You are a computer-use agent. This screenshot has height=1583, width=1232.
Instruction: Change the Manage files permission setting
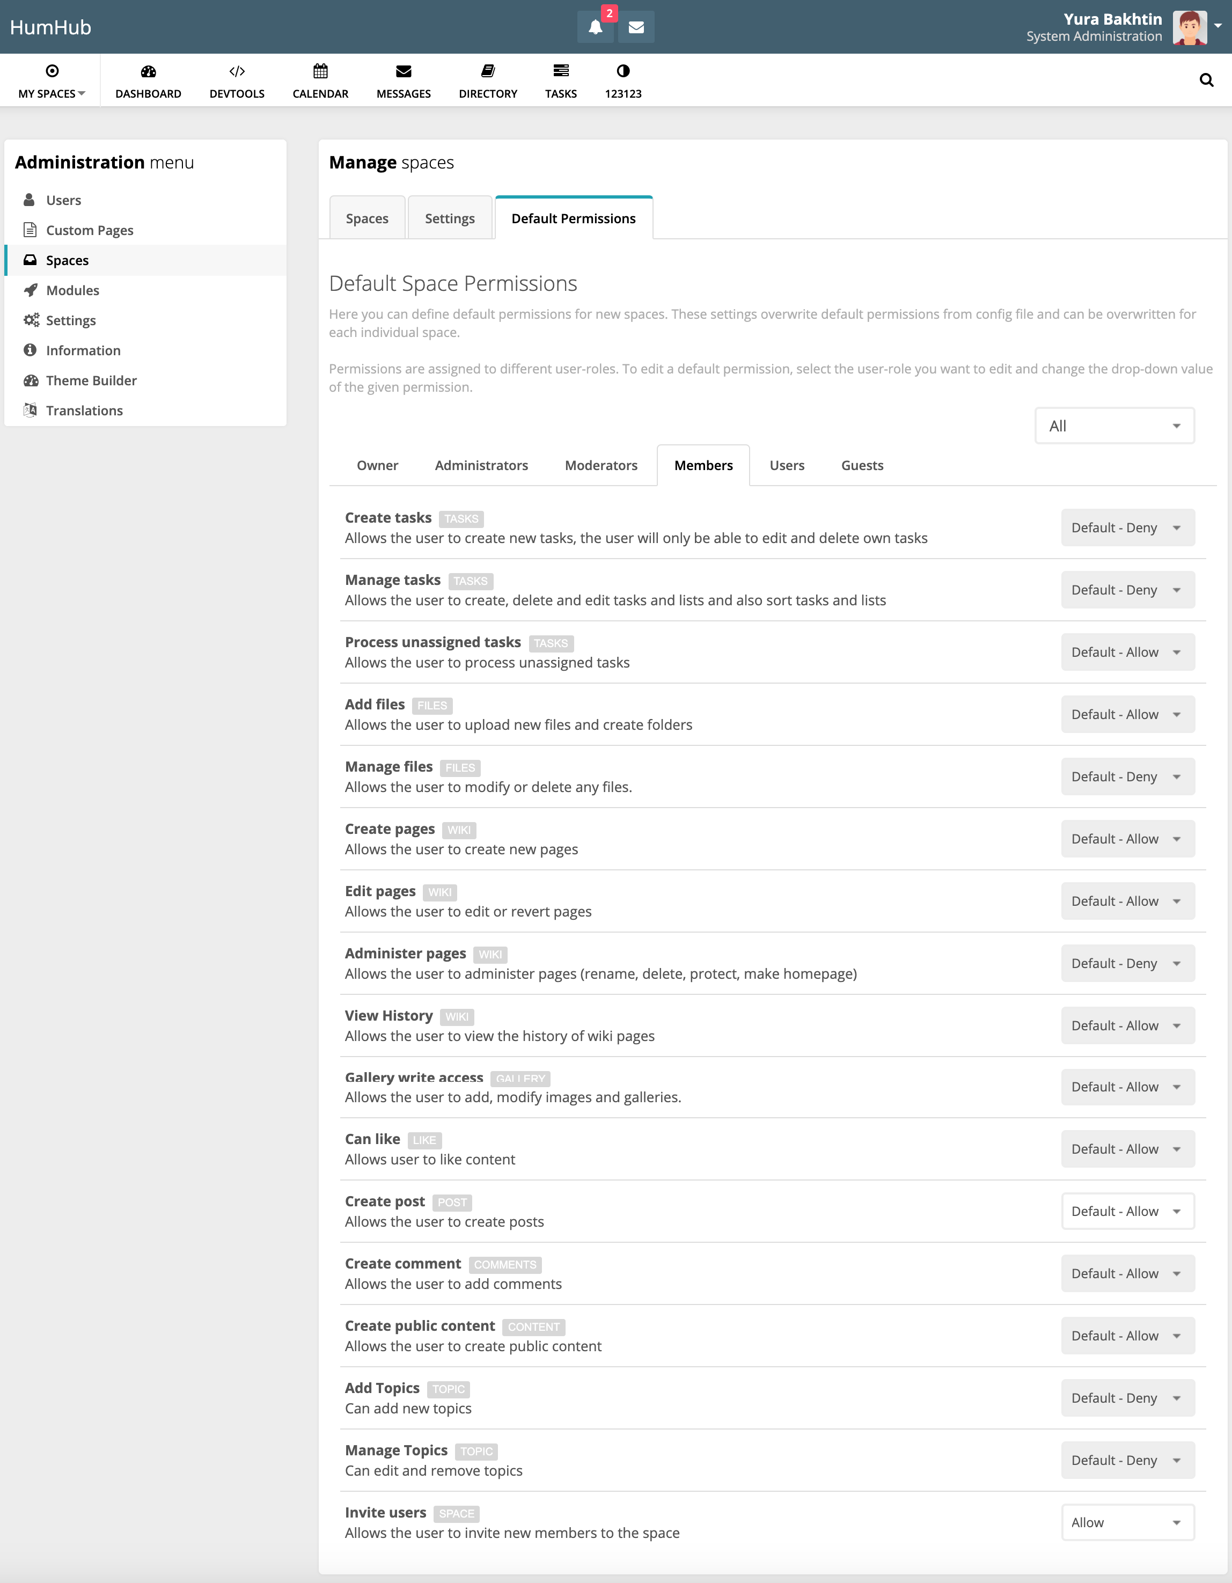(1127, 776)
